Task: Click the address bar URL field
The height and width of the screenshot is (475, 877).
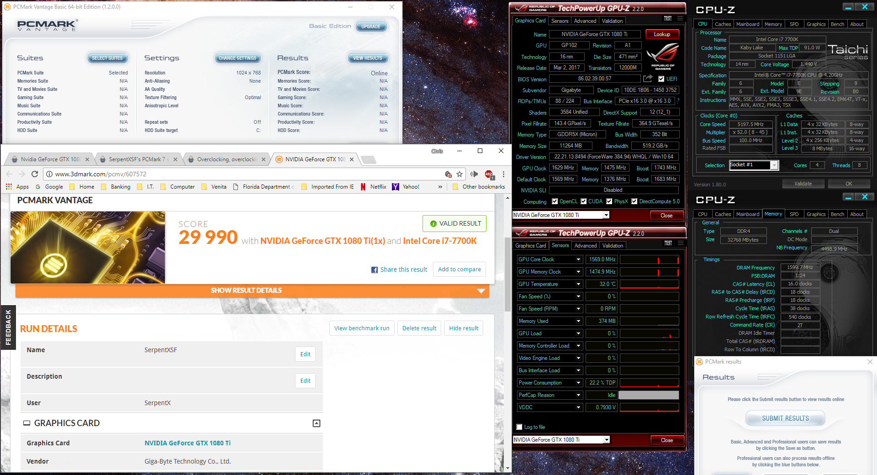Action: tap(247, 174)
